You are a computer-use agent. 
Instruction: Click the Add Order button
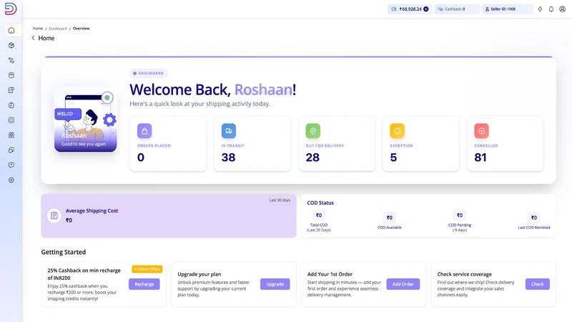coord(403,284)
